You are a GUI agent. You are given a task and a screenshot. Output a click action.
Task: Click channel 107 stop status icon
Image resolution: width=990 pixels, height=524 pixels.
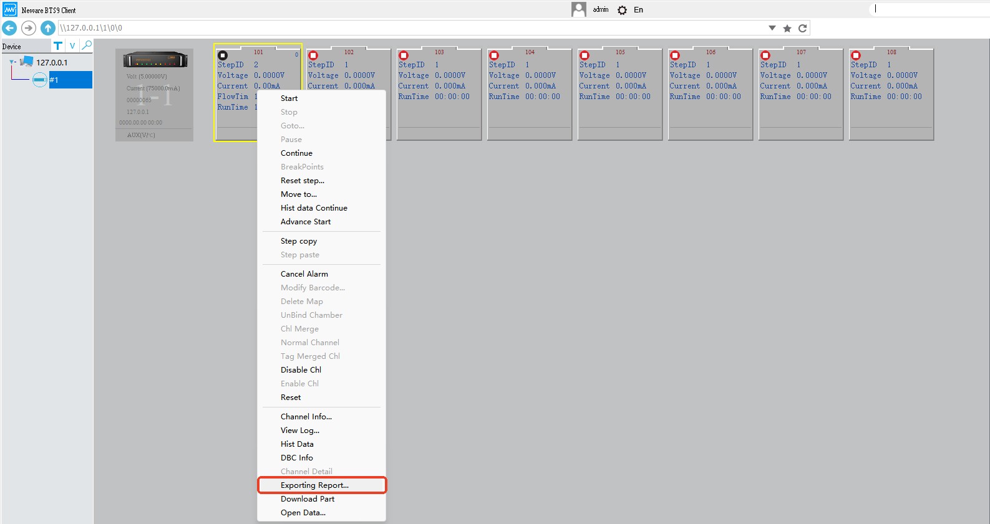point(765,55)
